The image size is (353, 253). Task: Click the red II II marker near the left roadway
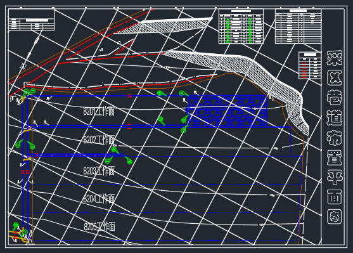tap(25, 172)
